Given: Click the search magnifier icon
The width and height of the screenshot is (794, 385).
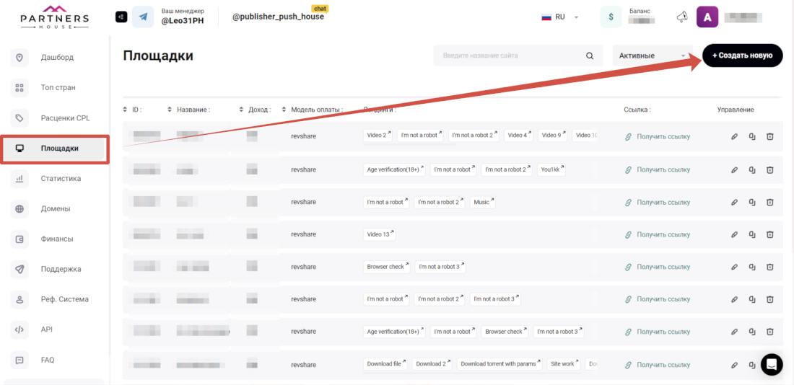Looking at the screenshot, I should (590, 56).
